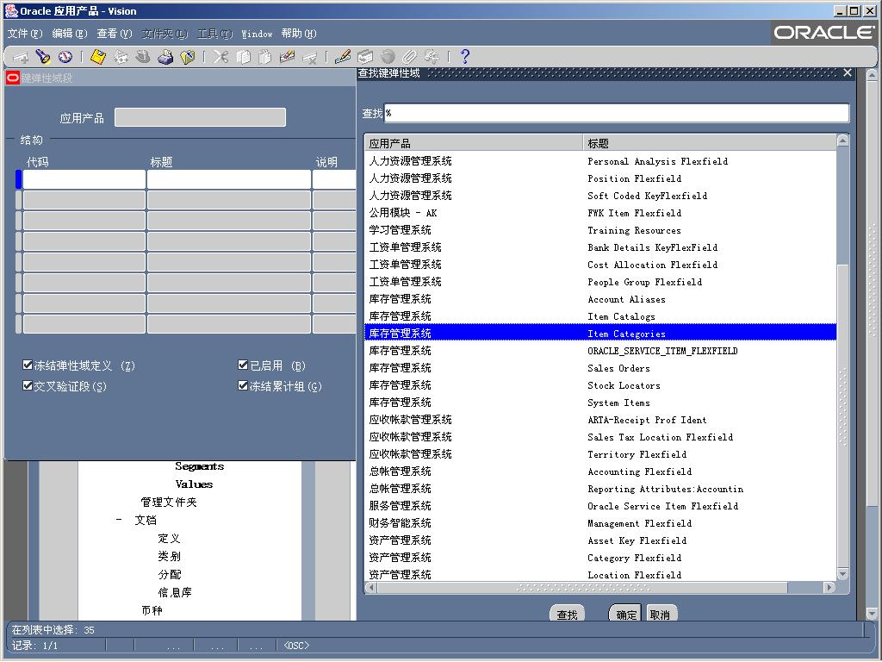Click results list scroll-right arrow
Viewport: 882px width, 662px height.
[x=829, y=587]
